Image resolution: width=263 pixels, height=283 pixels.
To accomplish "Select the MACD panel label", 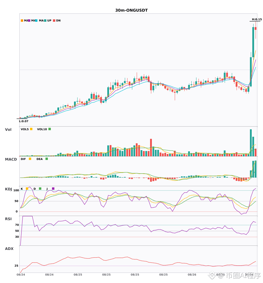I will (x=11, y=159).
